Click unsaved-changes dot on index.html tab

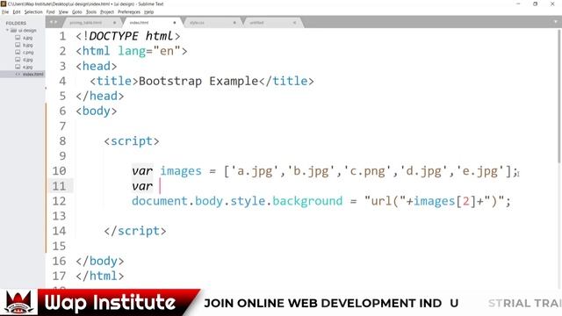[x=175, y=23]
